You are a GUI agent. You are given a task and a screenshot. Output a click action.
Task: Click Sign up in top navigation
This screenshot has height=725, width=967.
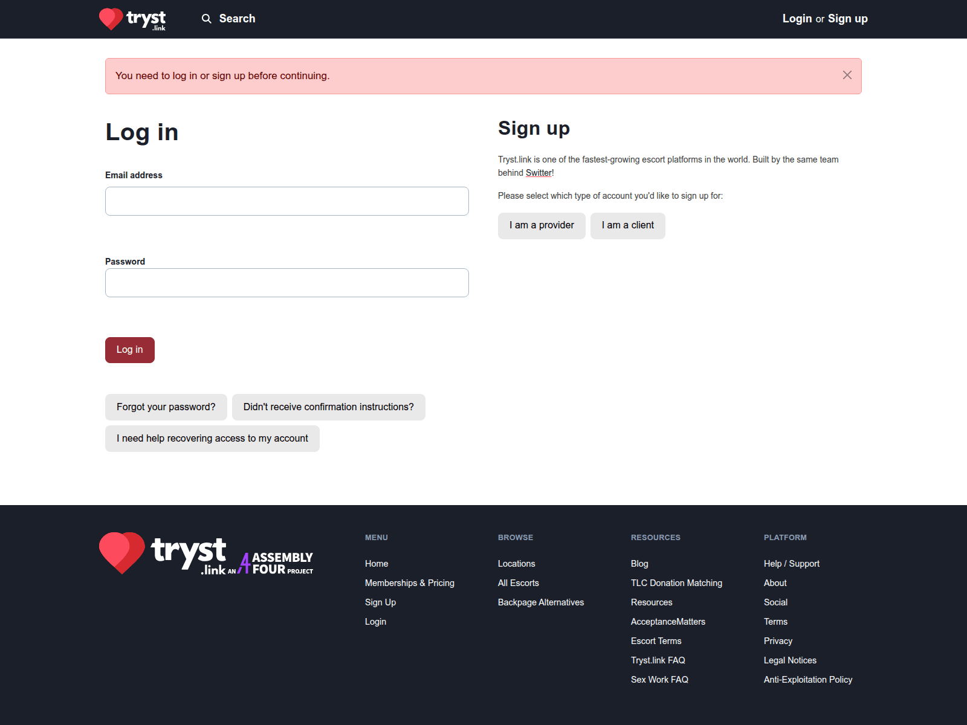click(x=848, y=19)
